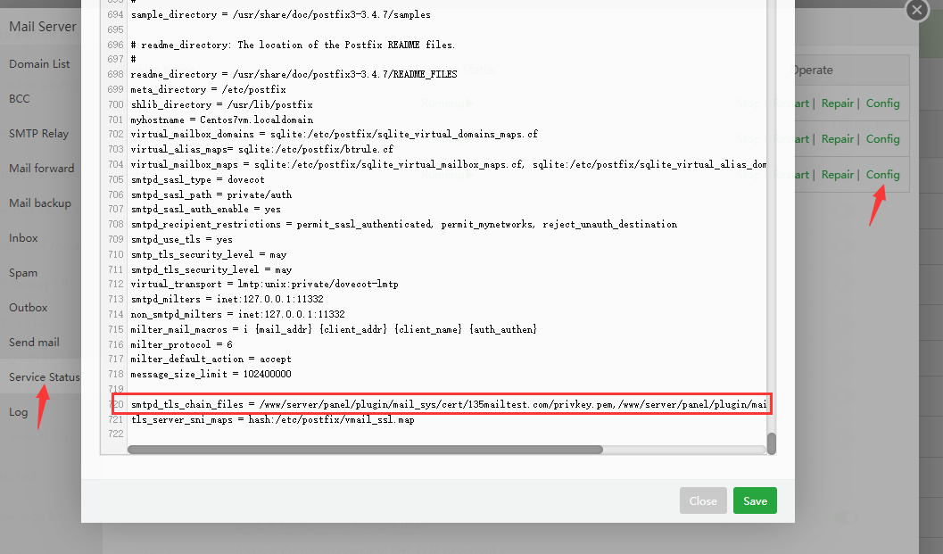
Task: Click the smtpd_use_tls = yes line
Action: pyautogui.click(x=182, y=239)
